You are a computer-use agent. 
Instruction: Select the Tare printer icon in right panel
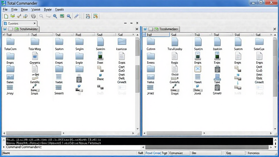(x=217, y=78)
